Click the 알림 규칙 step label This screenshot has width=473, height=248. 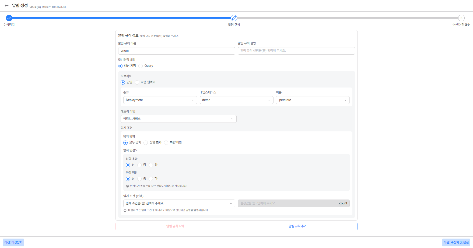[234, 25]
